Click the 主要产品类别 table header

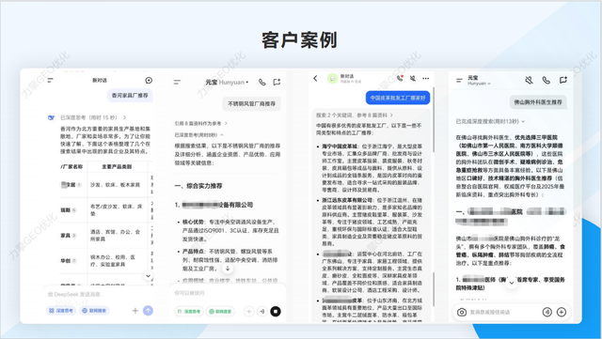point(117,167)
